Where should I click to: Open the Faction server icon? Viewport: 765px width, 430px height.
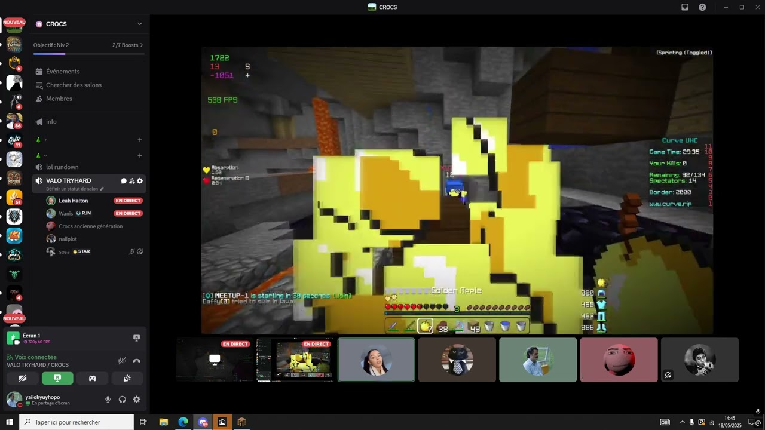[14, 44]
